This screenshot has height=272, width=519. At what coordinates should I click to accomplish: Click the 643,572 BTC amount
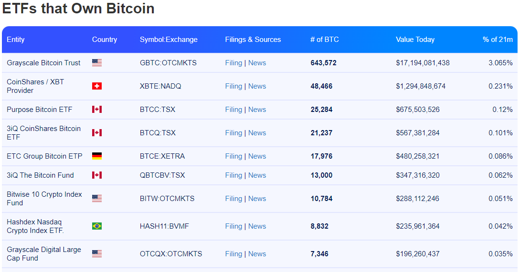click(323, 63)
